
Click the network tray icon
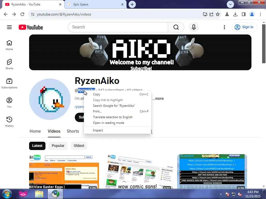[x=234, y=194]
